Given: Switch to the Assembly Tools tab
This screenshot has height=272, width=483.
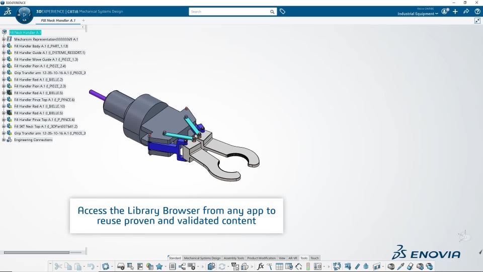Looking at the screenshot, I should (x=234, y=258).
